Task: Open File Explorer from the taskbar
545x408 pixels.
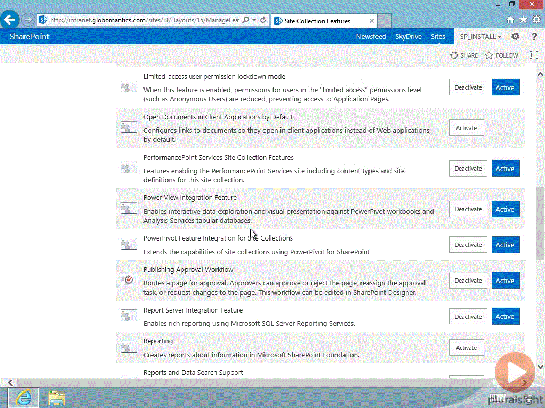Action: (x=57, y=398)
